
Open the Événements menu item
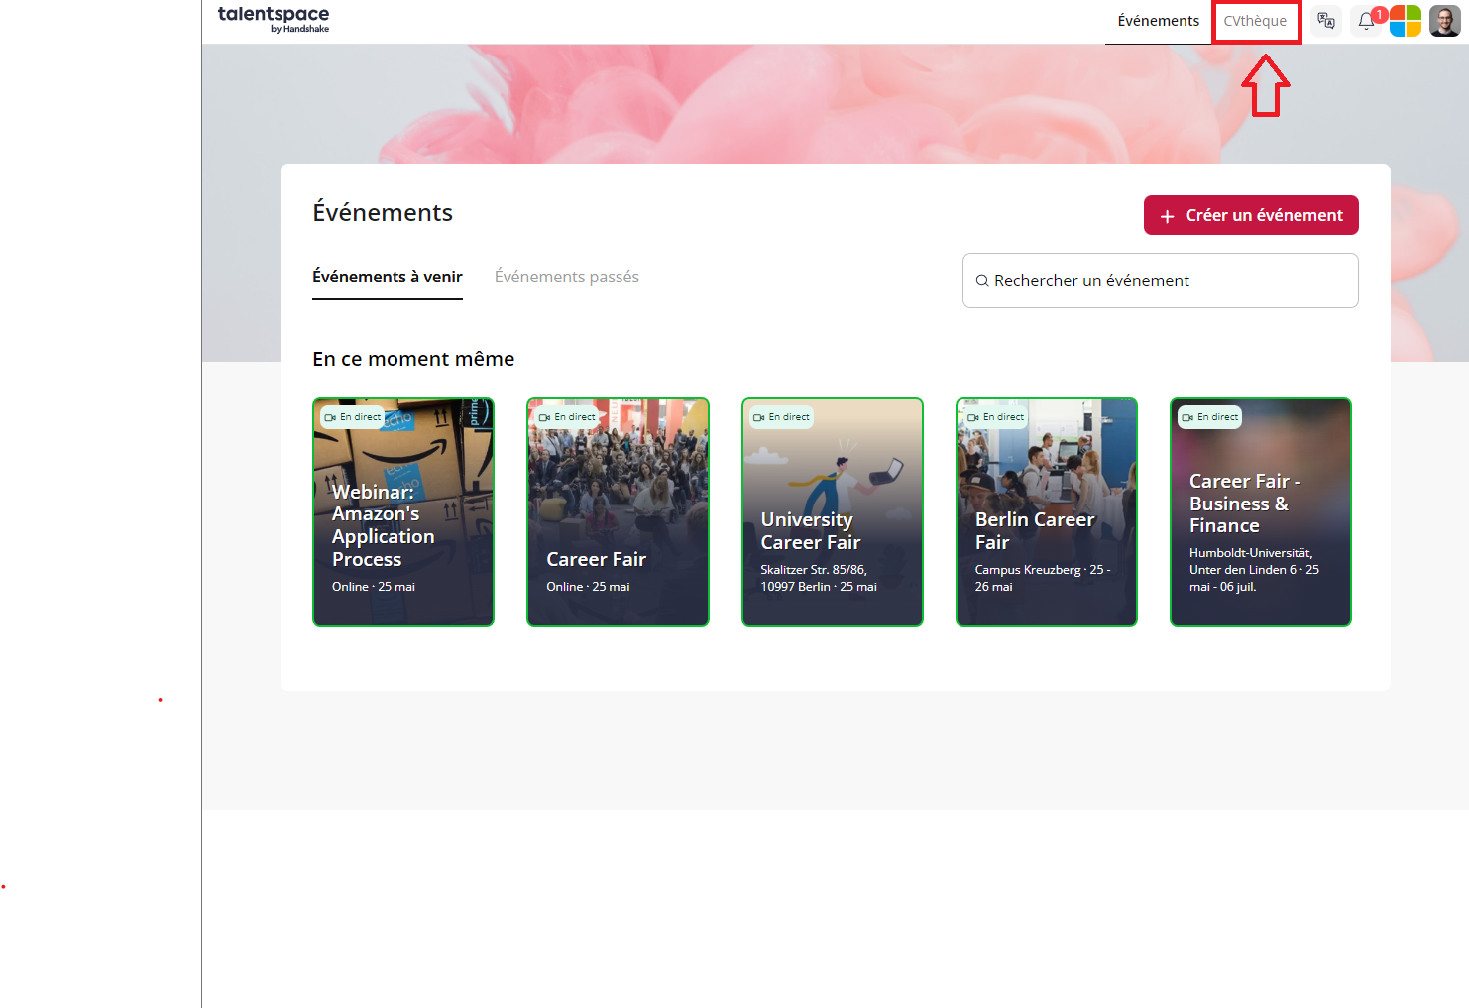(1158, 21)
